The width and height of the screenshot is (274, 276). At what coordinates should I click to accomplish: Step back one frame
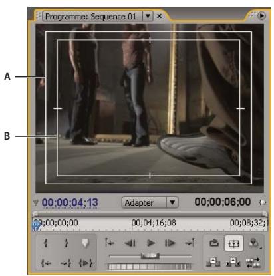coord(130,243)
